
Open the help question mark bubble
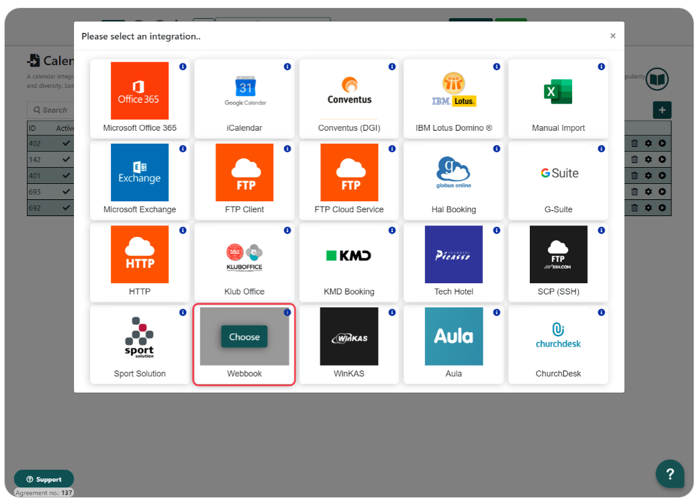(x=670, y=474)
